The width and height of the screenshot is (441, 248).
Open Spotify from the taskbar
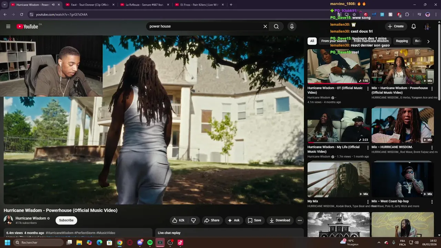[x=150, y=242]
